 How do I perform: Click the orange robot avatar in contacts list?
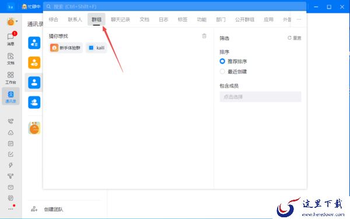click(34, 128)
